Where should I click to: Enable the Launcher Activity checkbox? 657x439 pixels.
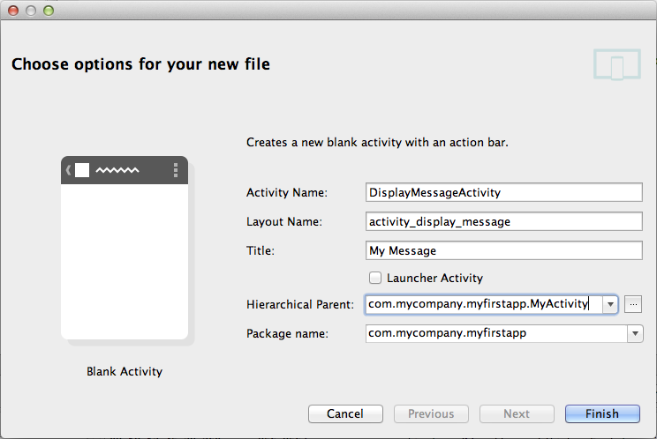click(375, 278)
